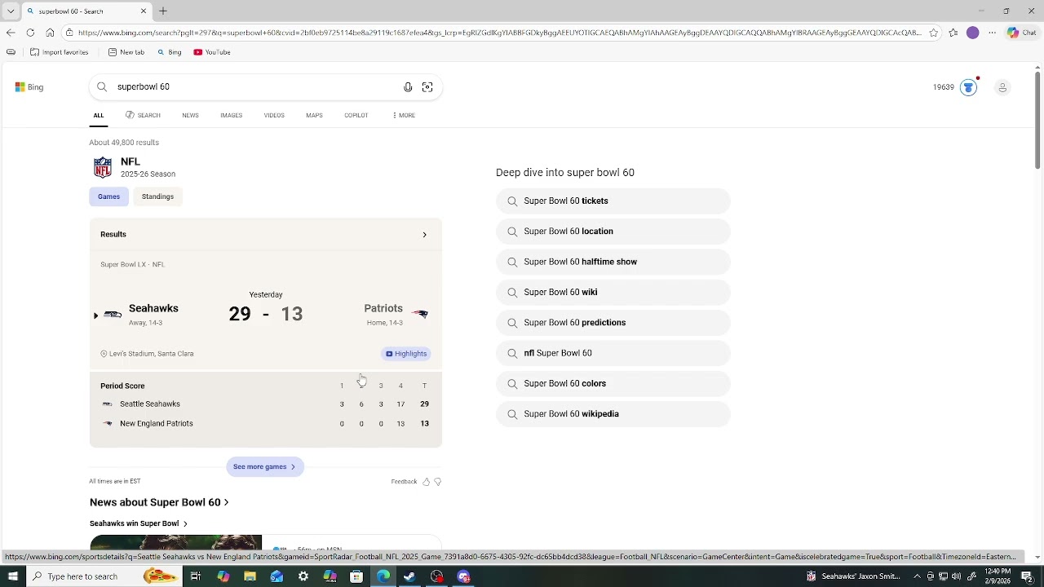This screenshot has width=1044, height=587.
Task: Close the superbowl 60 browser tab
Action: click(144, 11)
